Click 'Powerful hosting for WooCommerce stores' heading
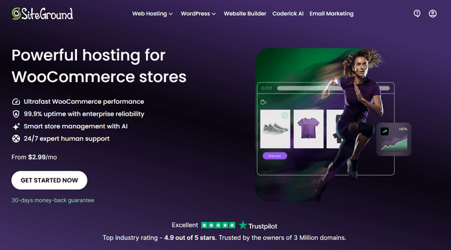 [99, 66]
